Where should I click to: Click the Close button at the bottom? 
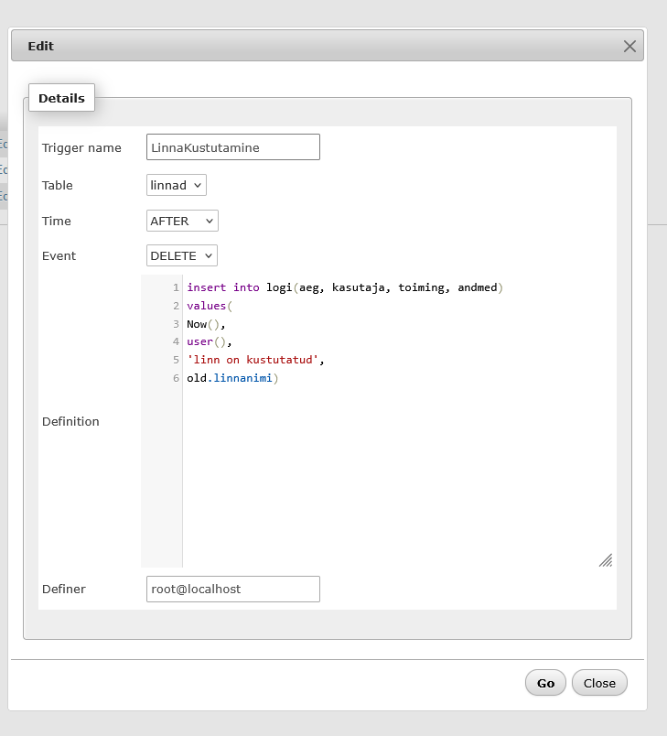click(x=599, y=683)
